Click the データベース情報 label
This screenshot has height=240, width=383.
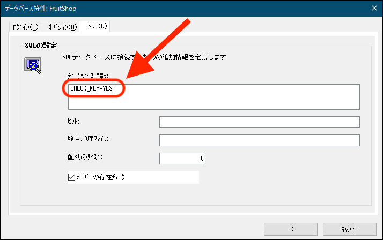[x=89, y=76]
